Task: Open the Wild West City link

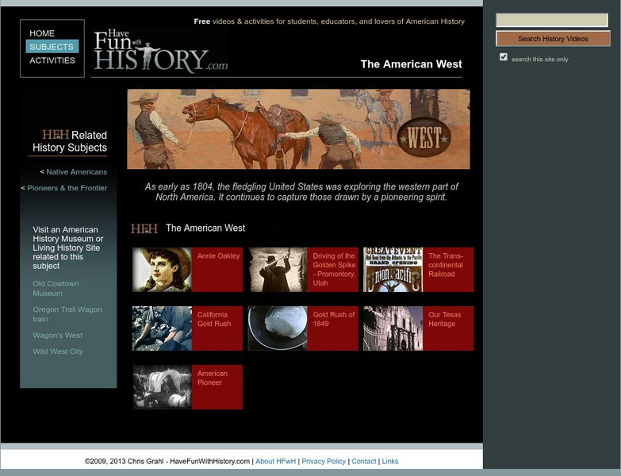Action: click(58, 351)
